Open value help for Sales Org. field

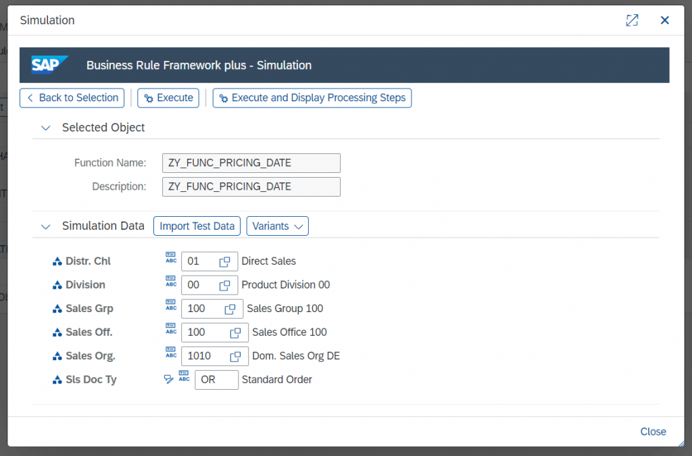click(235, 356)
